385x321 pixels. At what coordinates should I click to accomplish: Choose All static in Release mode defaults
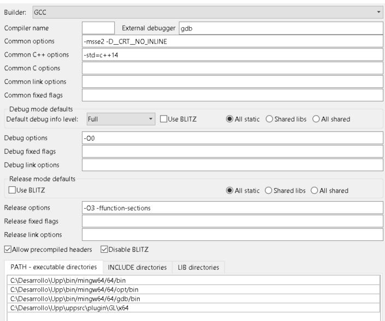tap(230, 190)
